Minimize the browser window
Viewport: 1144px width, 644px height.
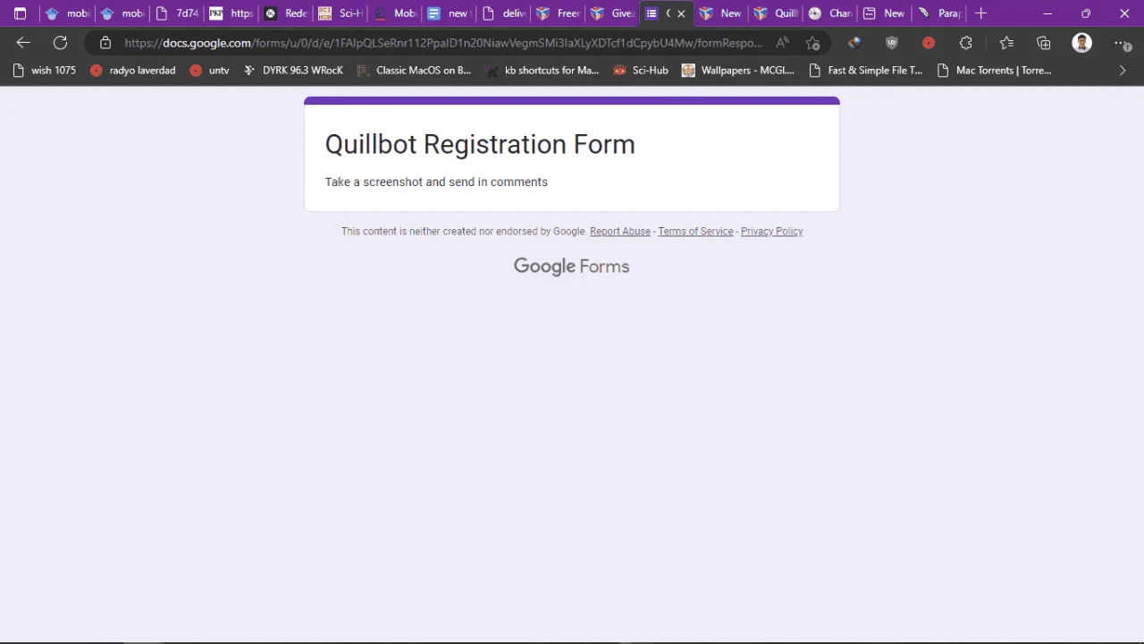tap(1047, 13)
